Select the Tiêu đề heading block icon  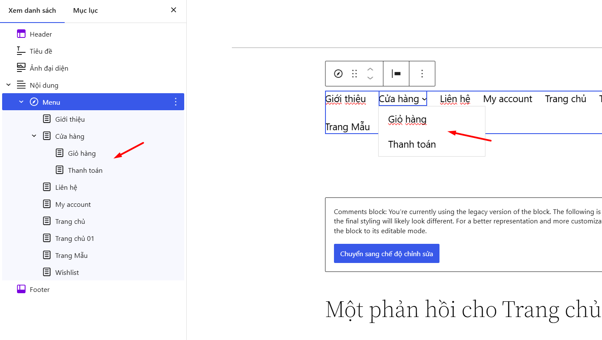[x=20, y=51]
